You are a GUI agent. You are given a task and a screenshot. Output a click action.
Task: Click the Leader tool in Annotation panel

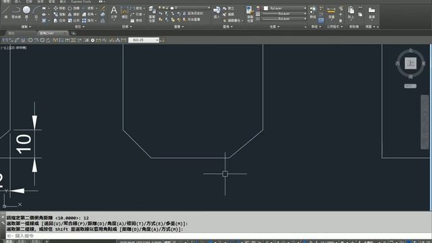pyautogui.click(x=136, y=14)
